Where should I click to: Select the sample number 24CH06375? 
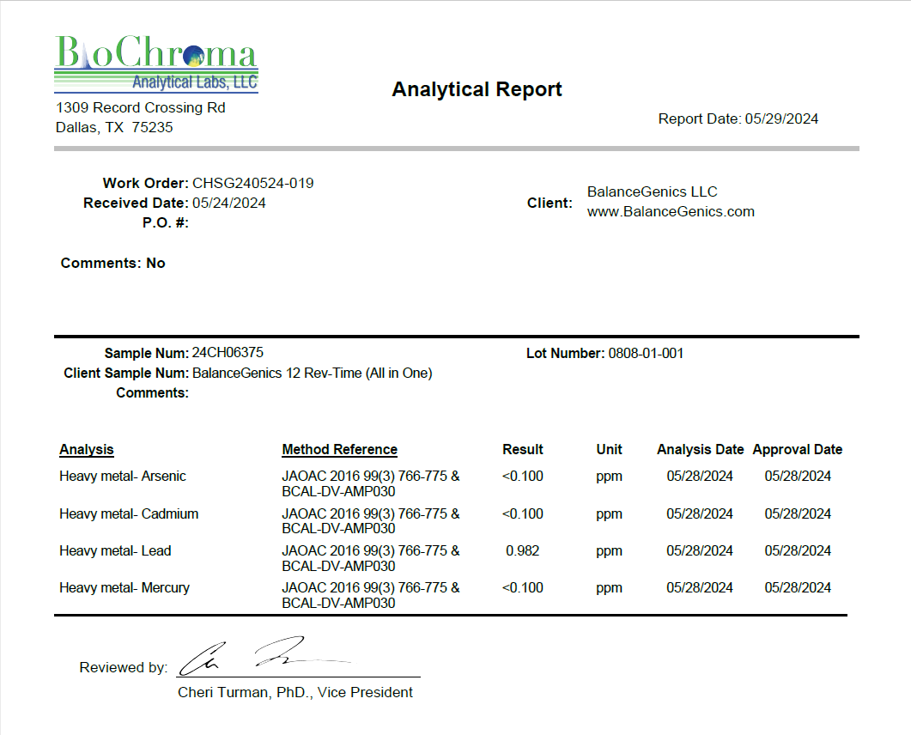click(x=228, y=353)
